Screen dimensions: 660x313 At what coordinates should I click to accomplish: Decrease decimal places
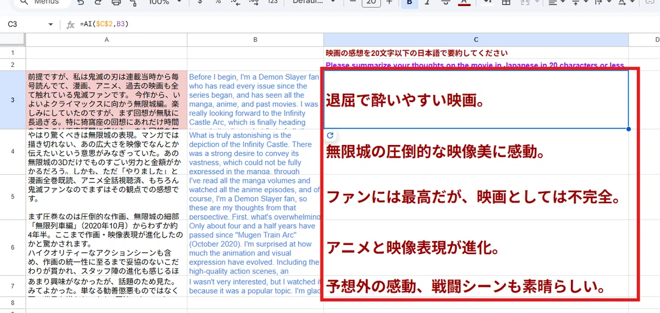236,2
